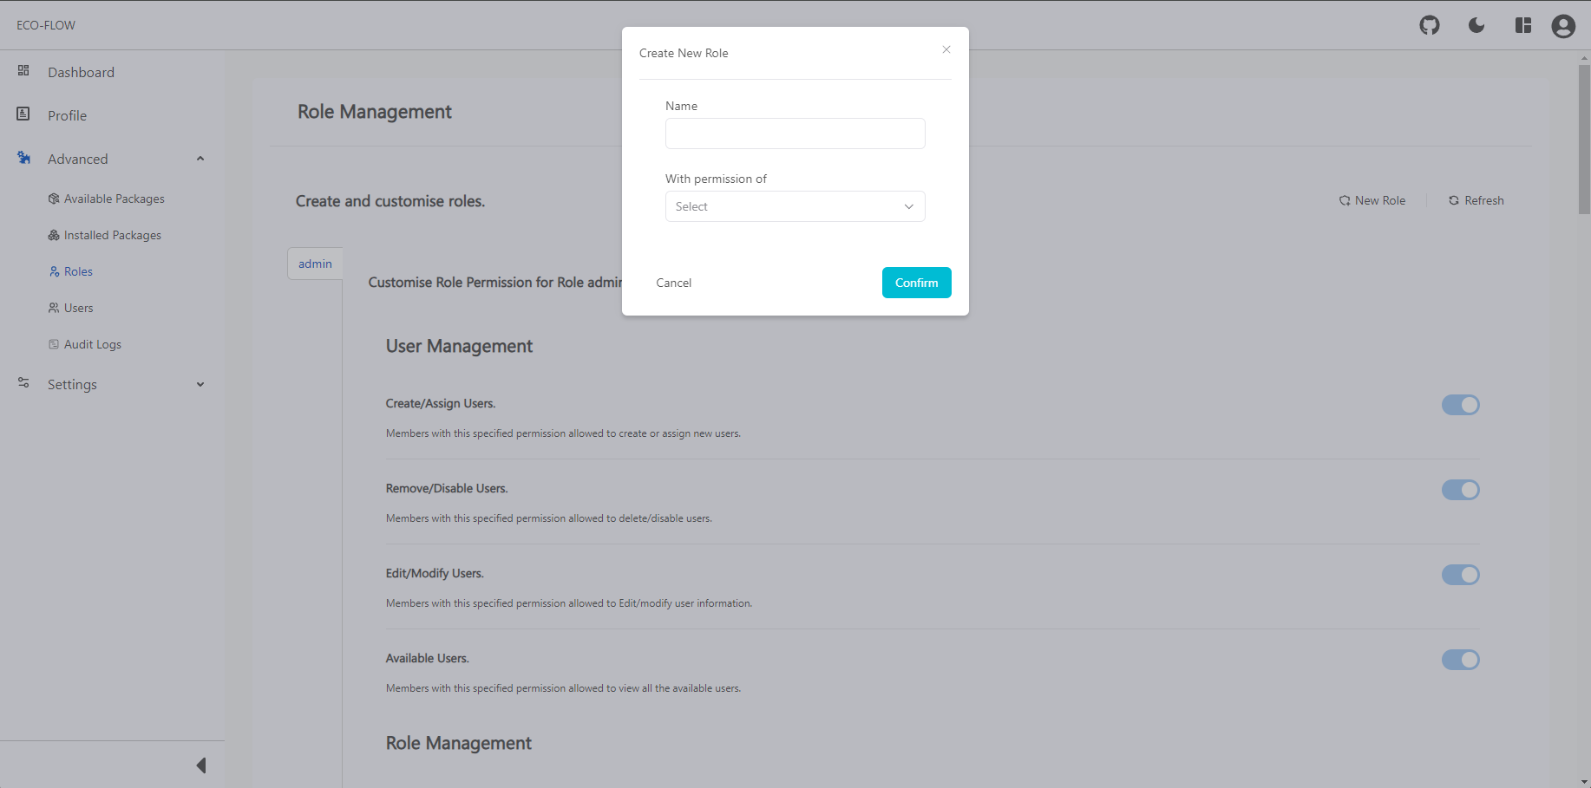1591x788 pixels.
Task: Click the New Role icon
Action: pyautogui.click(x=1345, y=200)
